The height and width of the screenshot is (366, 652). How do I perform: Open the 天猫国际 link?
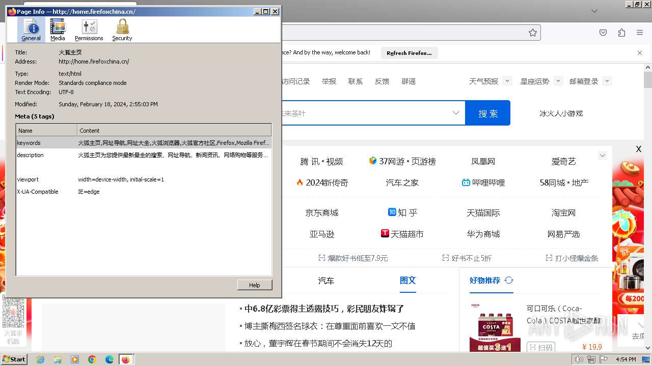483,212
